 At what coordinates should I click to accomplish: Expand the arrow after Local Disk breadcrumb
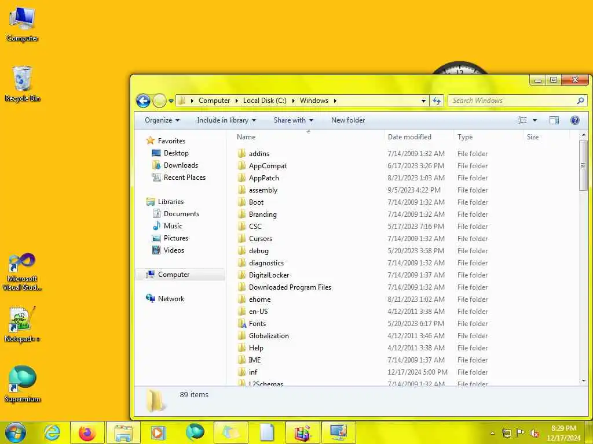294,101
